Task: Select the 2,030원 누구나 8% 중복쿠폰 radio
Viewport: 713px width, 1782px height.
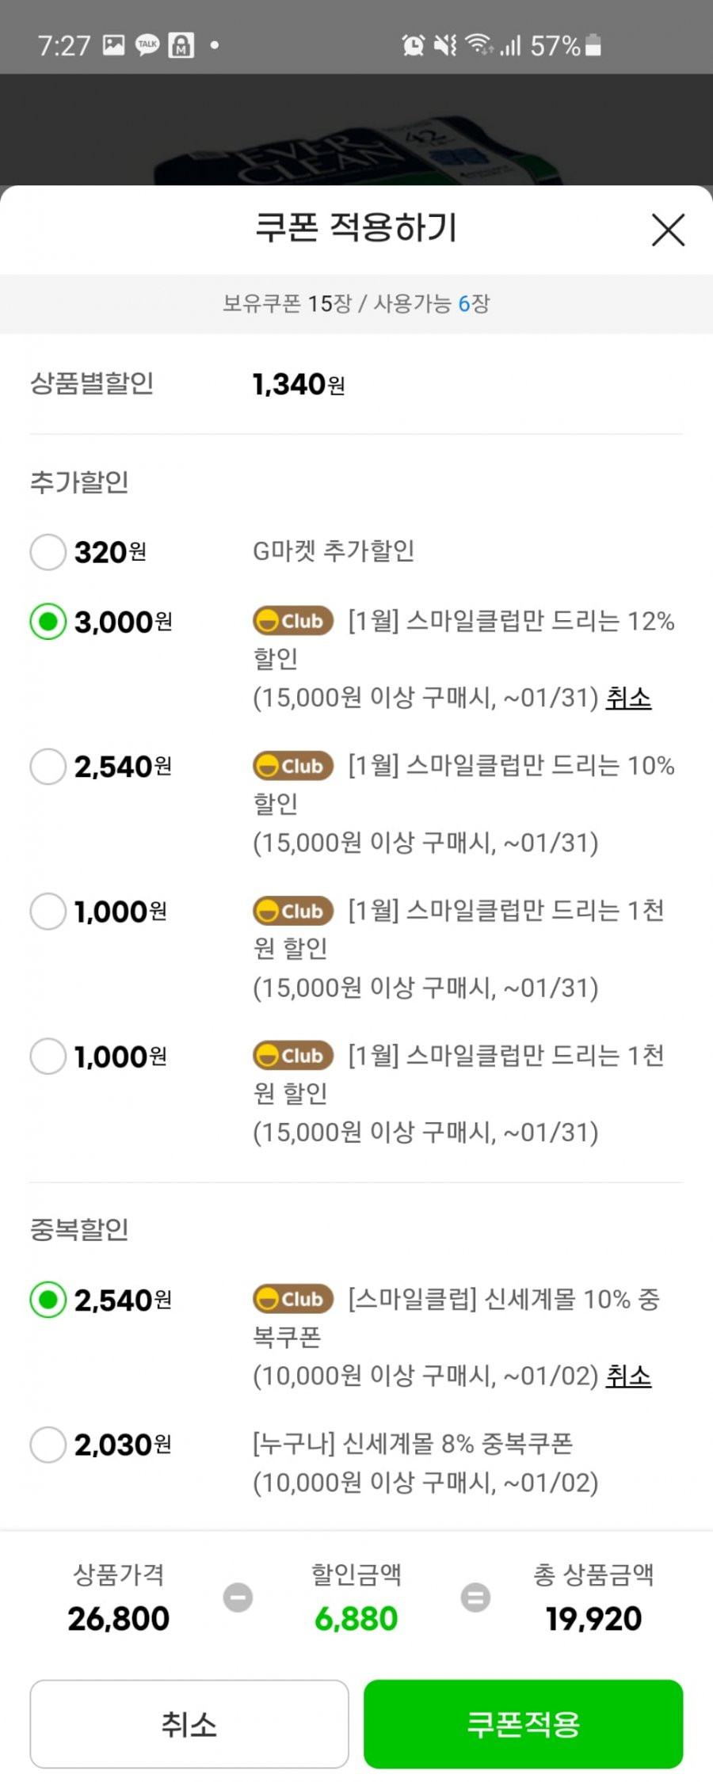Action: pos(48,1445)
